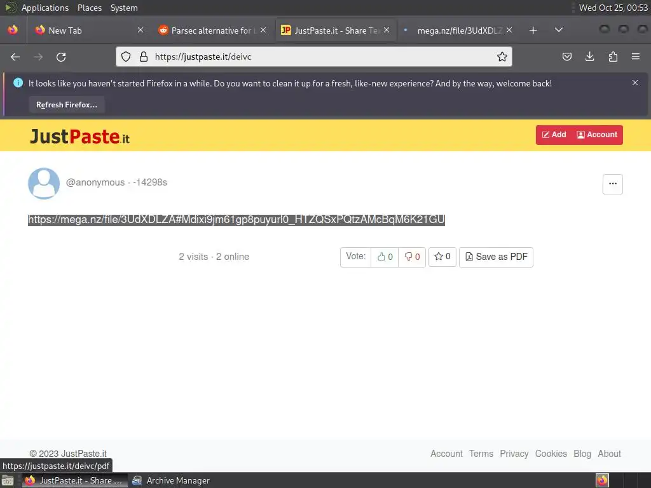Dismiss the Firefox refresh notification bar

tap(635, 83)
